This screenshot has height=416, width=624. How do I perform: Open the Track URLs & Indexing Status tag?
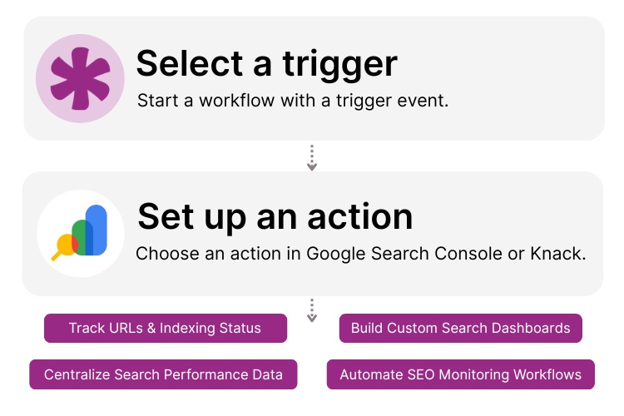[x=165, y=328]
